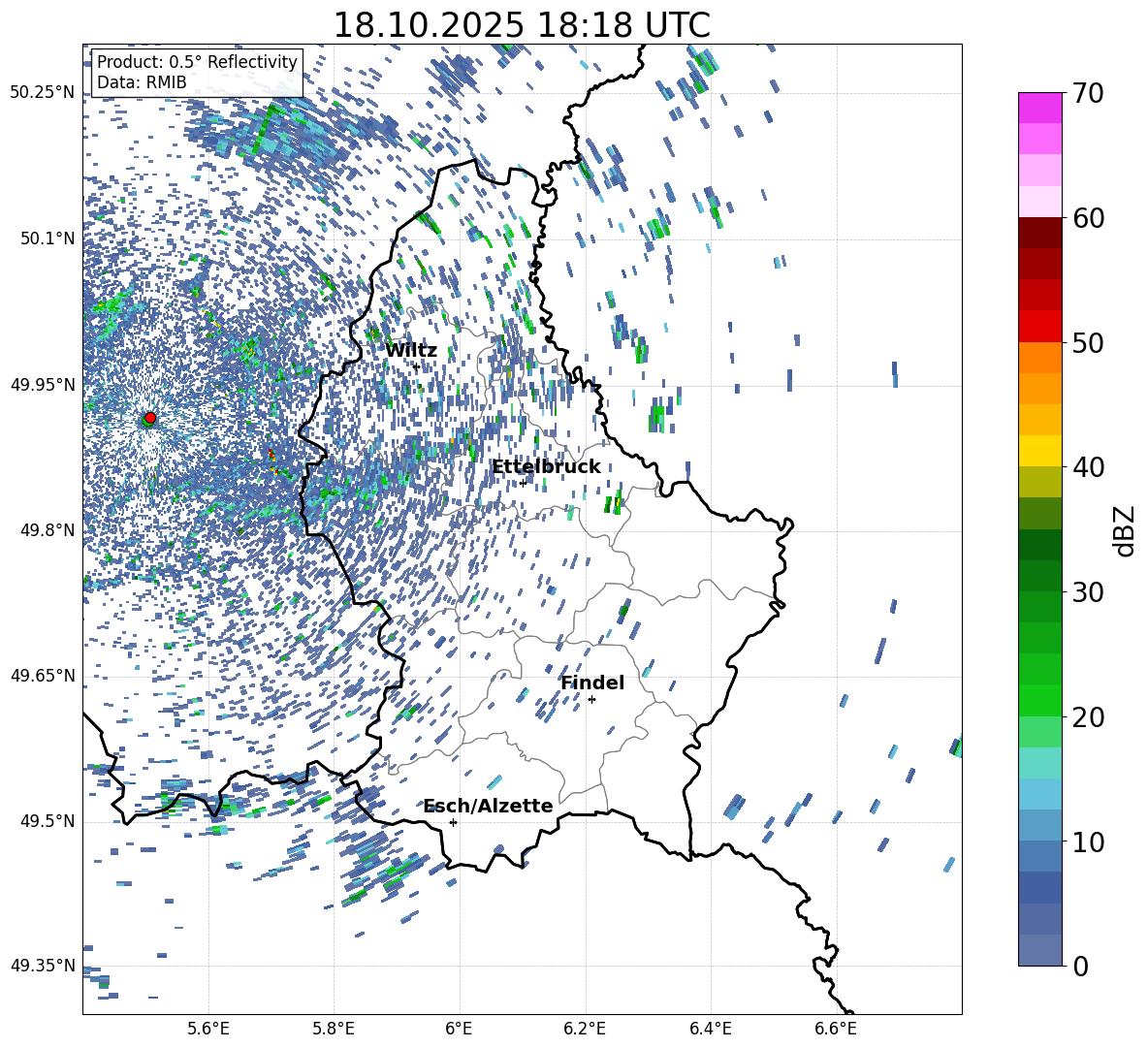The height and width of the screenshot is (1048, 1148).
Task: Click the timestamp title 18.10.2025 18:18 UTC
Action: 521,25
